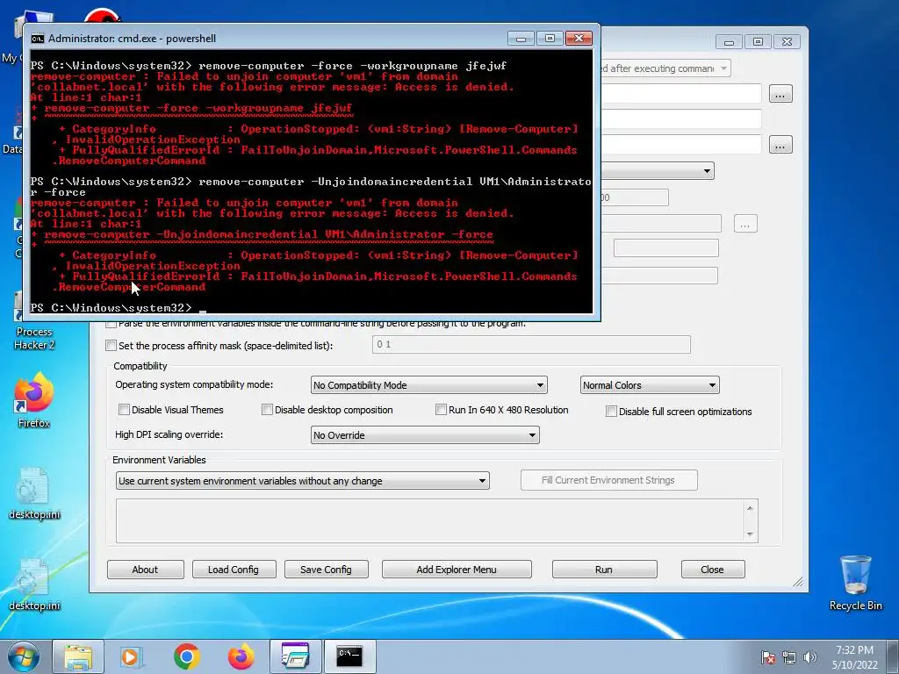Click into the affinity mask field showing 0 1
The image size is (899, 674).
(531, 344)
